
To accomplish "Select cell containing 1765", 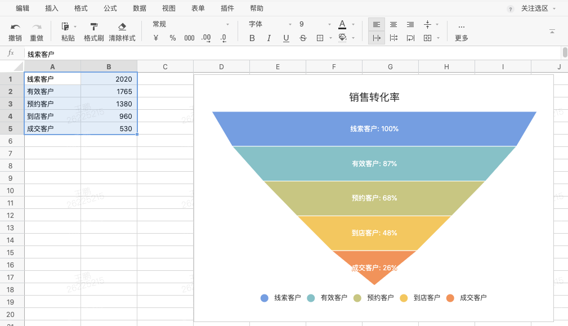I will [x=109, y=91].
